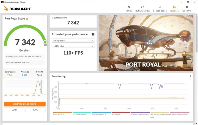This screenshot has height=125, width=198.
Task: Click the Port Royal benchmark thumbnail
Action: pyautogui.click(x=146, y=43)
